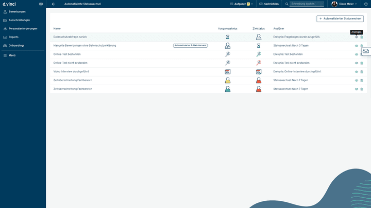Open the Diana Meier user menu
The width and height of the screenshot is (371, 208).
[344, 4]
